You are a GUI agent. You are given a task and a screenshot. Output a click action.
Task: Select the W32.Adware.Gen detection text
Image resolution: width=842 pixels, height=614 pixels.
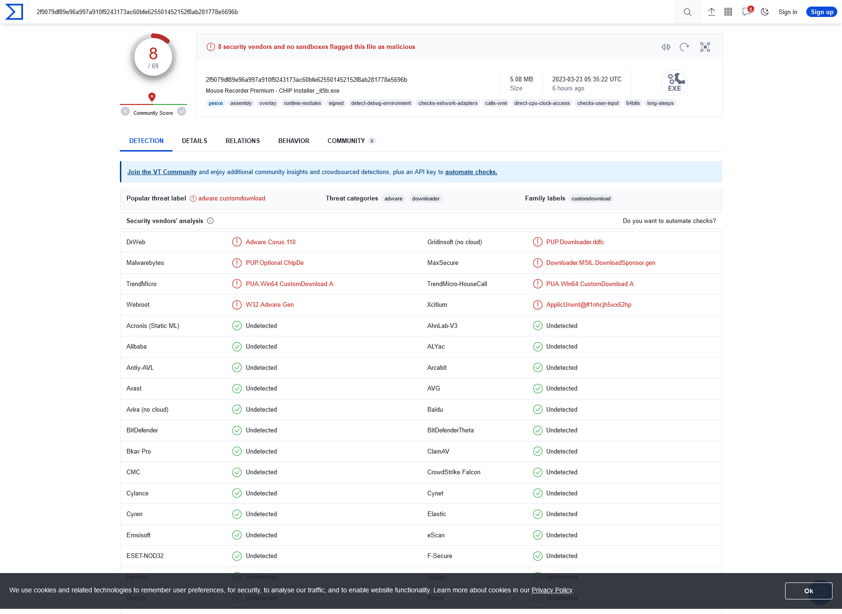click(x=270, y=305)
